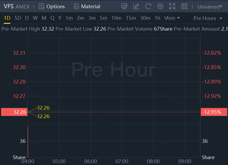Select the 1D timeframe tab
This screenshot has width=228, height=165.
7,18
